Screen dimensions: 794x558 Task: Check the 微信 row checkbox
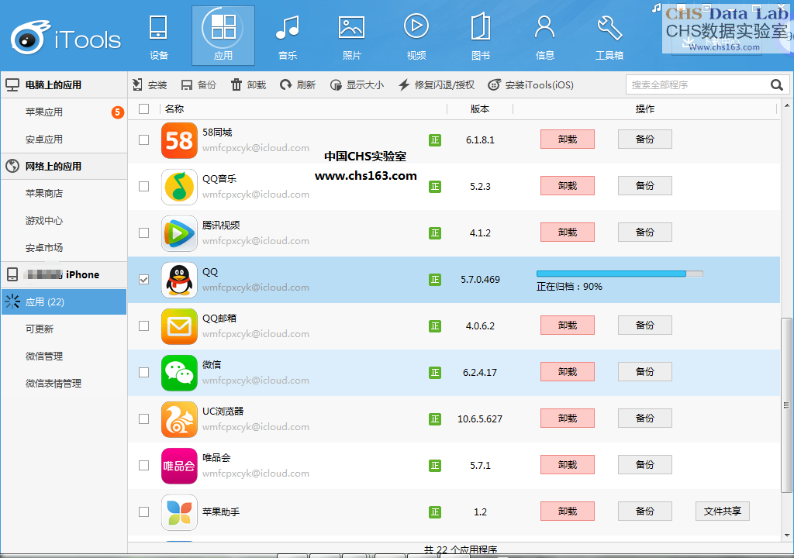pyautogui.click(x=143, y=372)
